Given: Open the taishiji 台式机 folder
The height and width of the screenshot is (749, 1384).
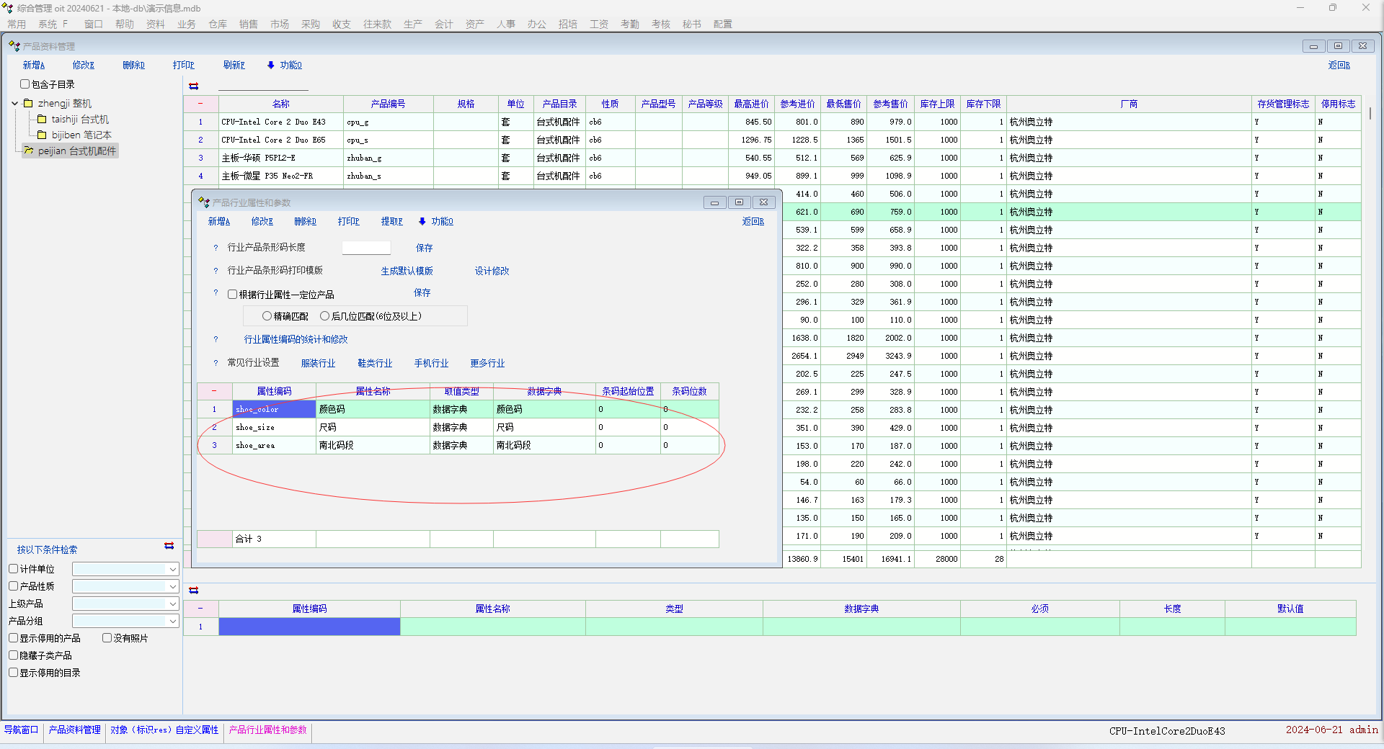Looking at the screenshot, I should point(79,120).
